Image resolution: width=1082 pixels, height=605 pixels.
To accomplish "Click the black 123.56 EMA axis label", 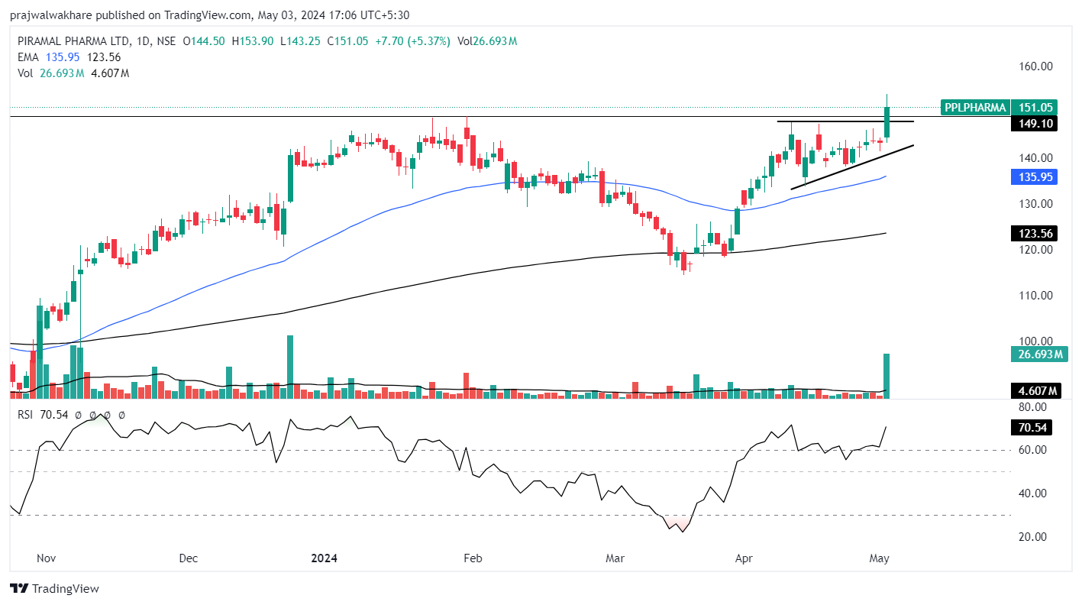I will [x=1035, y=234].
